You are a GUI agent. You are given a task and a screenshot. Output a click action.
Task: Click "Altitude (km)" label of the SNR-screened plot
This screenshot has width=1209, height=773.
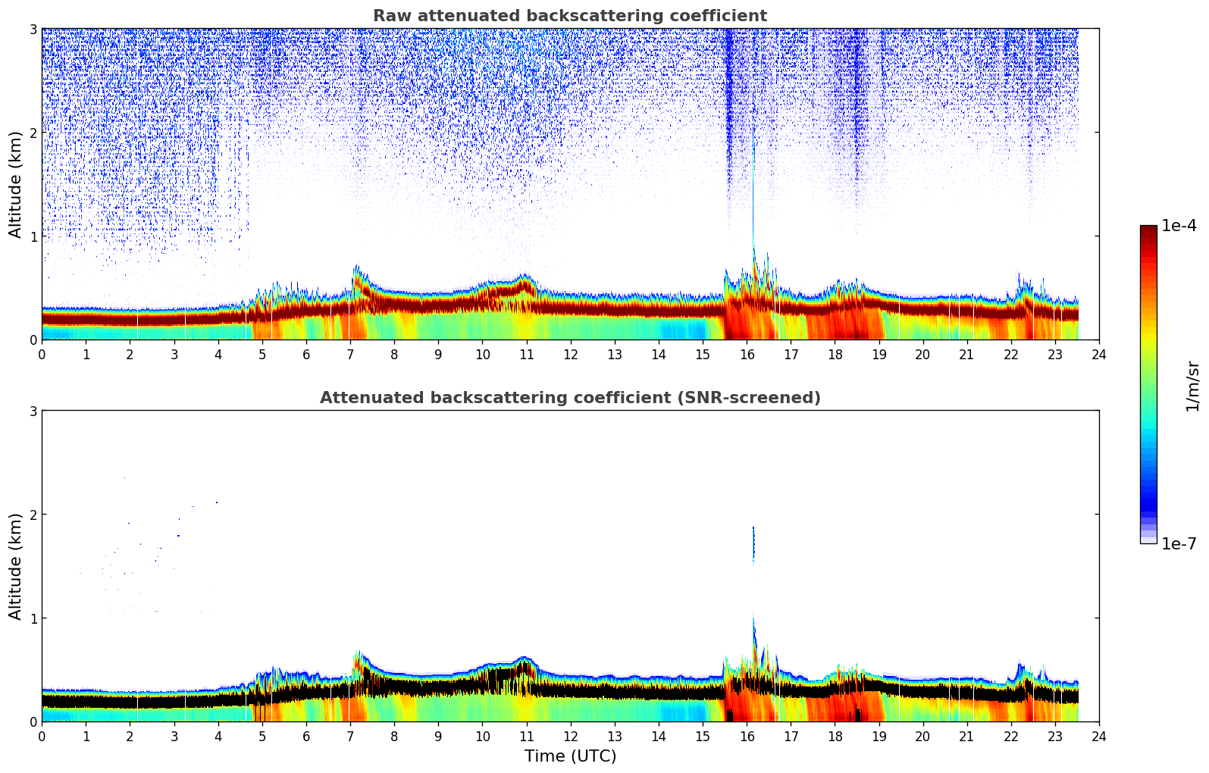tap(16, 566)
